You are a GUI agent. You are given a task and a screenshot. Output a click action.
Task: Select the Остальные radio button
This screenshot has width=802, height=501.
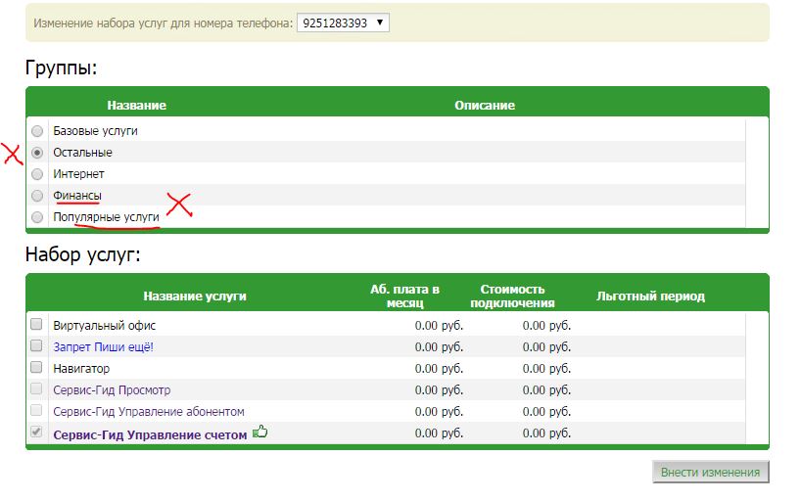click(37, 153)
